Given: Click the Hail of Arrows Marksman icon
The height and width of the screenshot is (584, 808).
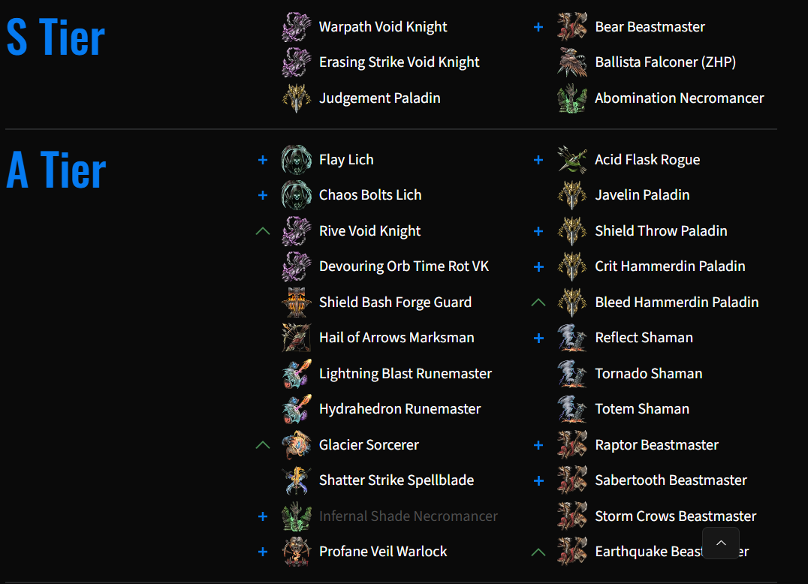Looking at the screenshot, I should tap(297, 338).
